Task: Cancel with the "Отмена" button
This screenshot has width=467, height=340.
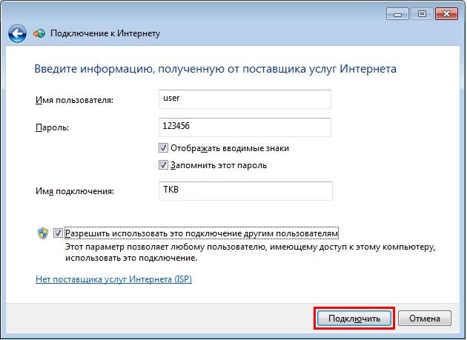Action: tap(425, 319)
